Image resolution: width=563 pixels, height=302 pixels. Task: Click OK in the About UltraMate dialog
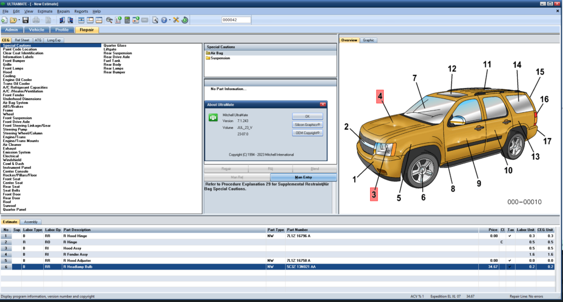[x=307, y=117]
